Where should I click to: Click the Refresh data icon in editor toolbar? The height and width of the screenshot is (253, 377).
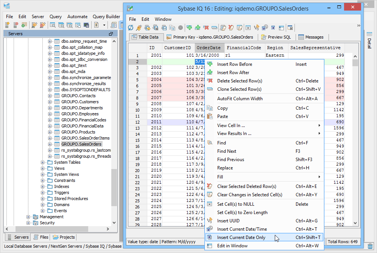pos(131,28)
